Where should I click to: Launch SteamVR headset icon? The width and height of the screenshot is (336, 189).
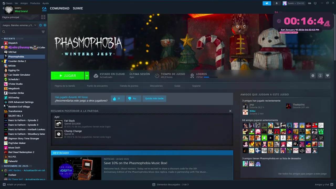(x=310, y=3)
